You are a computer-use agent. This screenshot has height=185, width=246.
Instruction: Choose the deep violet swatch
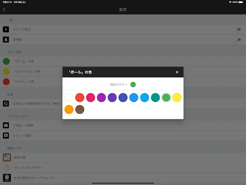[x=112, y=97]
